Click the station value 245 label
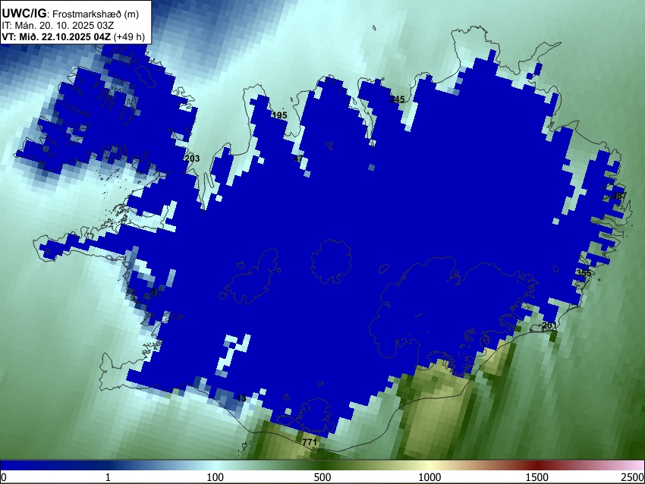The image size is (645, 484). (397, 99)
